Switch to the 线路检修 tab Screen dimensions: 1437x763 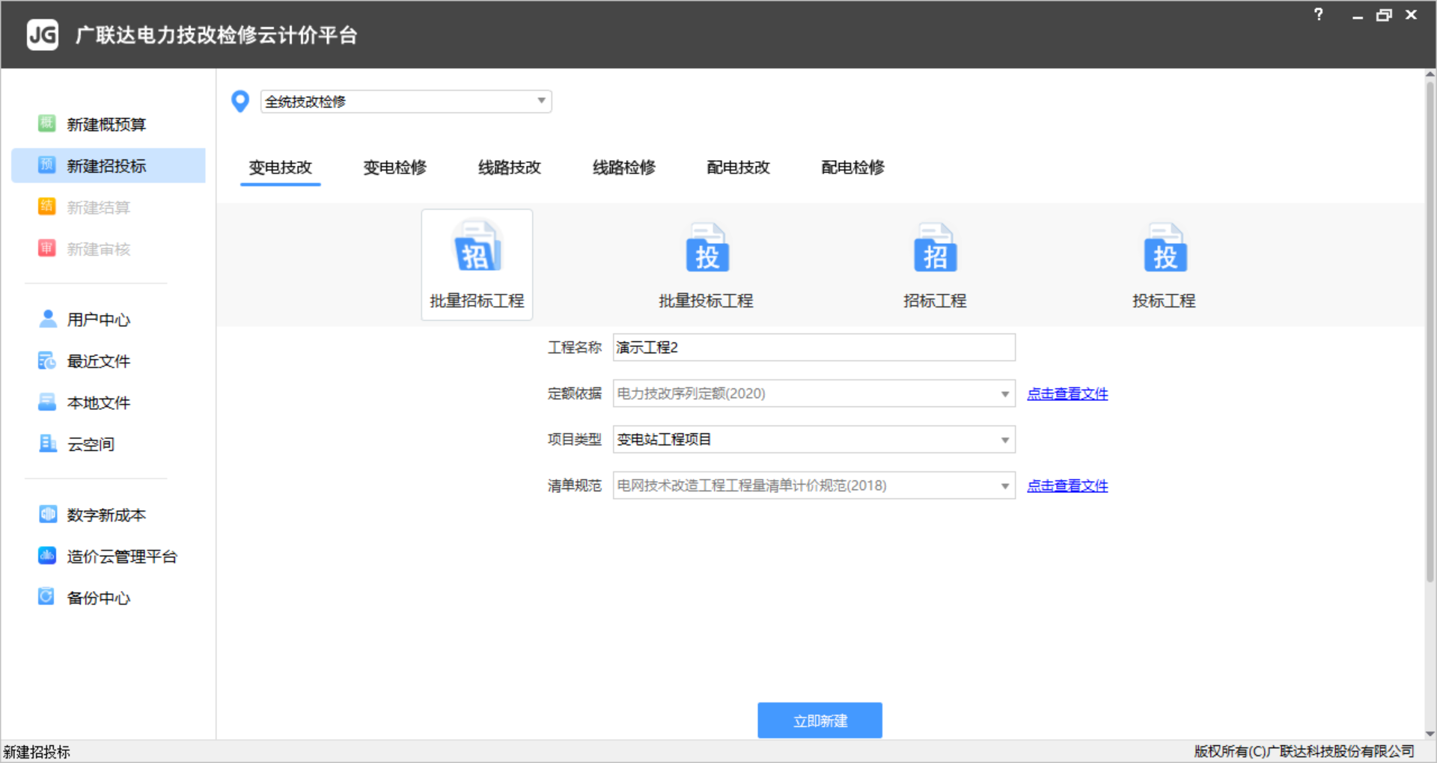coord(624,168)
